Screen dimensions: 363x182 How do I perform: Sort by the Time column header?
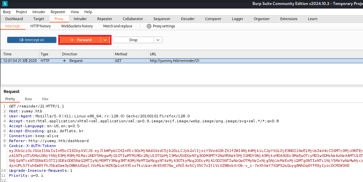[x=20, y=54]
